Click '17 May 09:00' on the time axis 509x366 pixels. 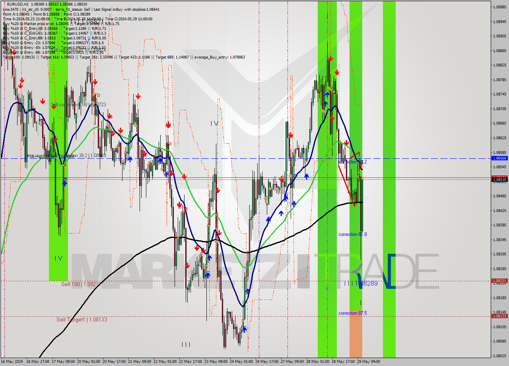coord(63,362)
